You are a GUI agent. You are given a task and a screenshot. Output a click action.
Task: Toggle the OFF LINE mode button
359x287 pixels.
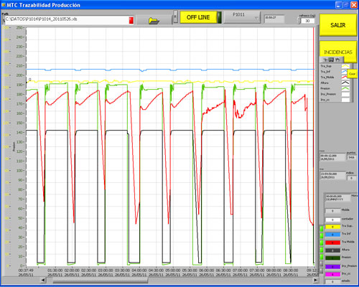[198, 17]
